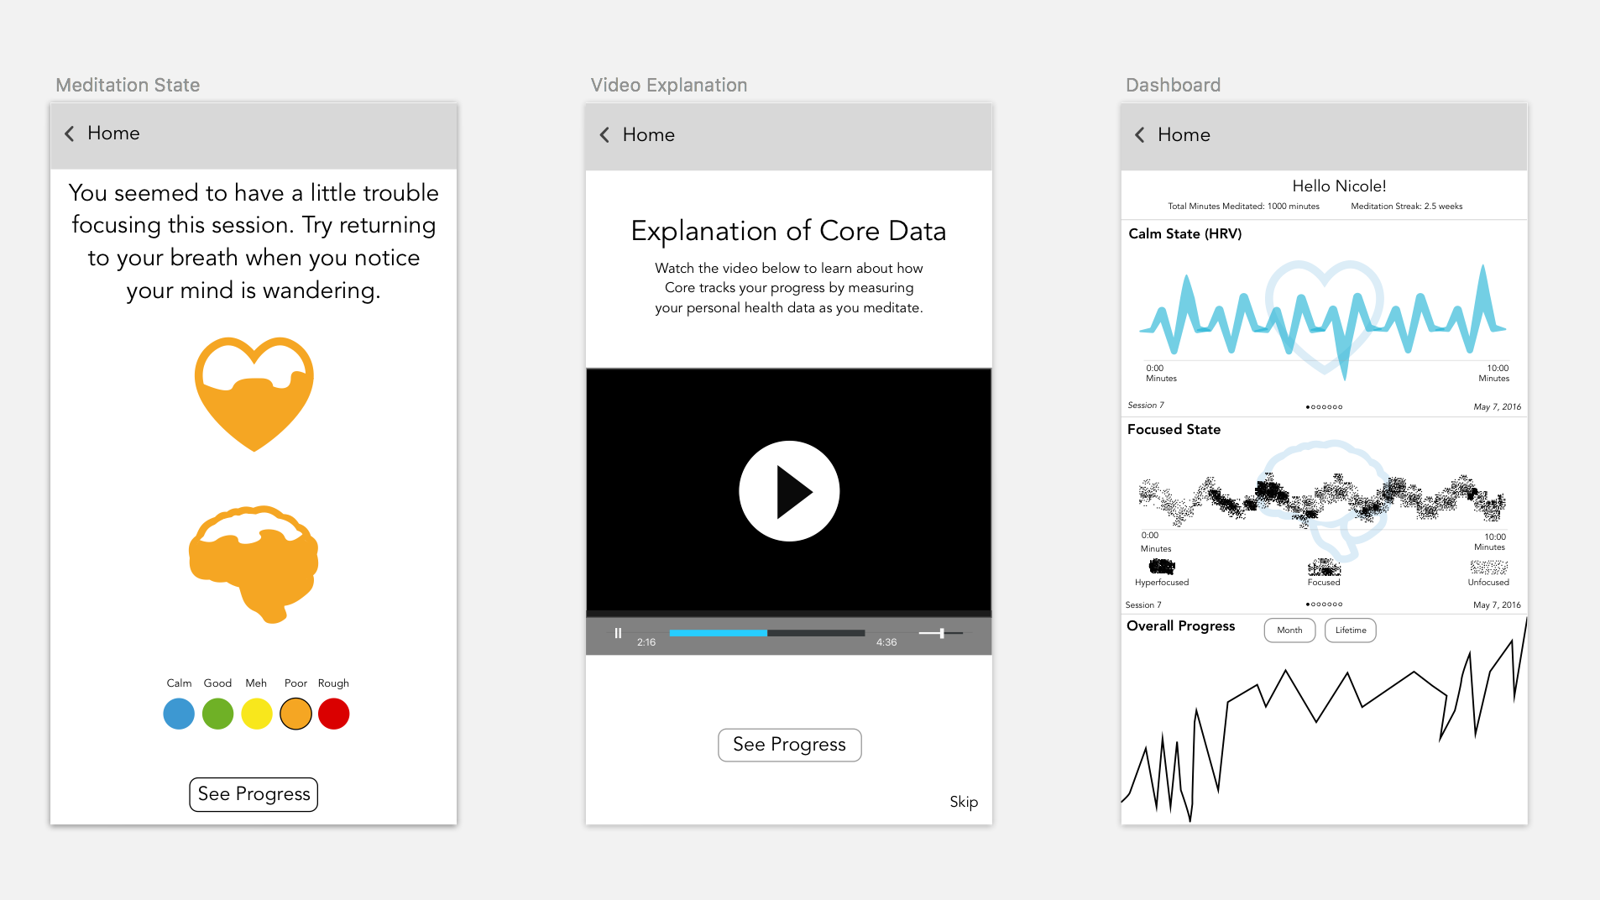Select the blue Calm state circle
Viewport: 1600px width, 900px height.
(179, 714)
